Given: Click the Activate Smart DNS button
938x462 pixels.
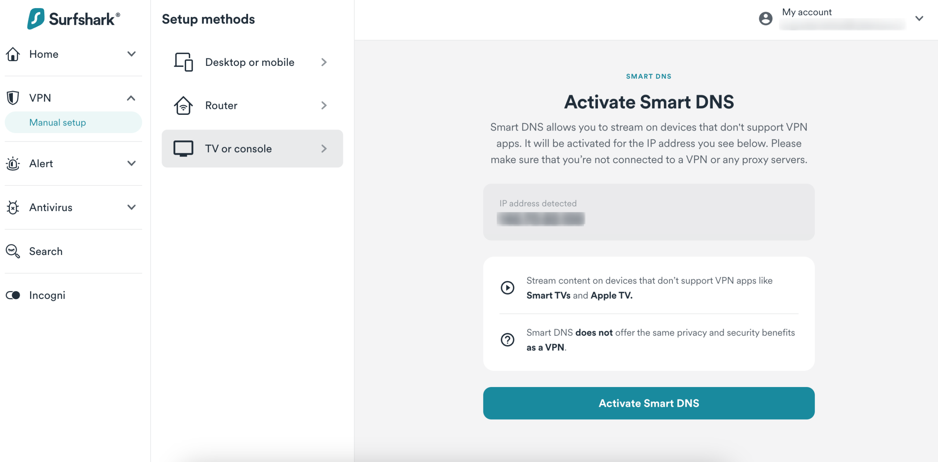Looking at the screenshot, I should coord(649,403).
